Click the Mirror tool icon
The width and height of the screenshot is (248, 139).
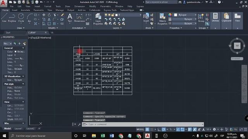(x=49, y=19)
